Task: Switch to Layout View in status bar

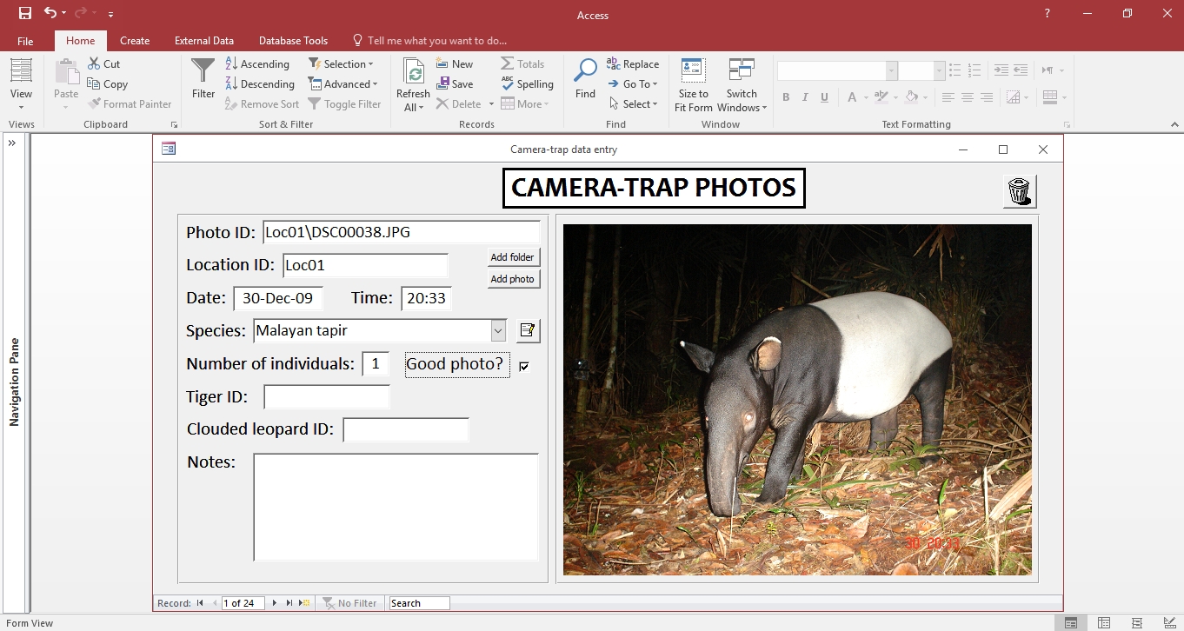Action: [x=1136, y=622]
